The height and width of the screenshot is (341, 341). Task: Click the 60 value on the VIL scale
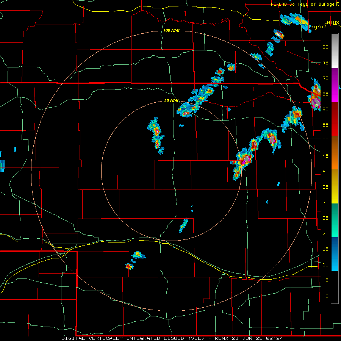click(325, 109)
